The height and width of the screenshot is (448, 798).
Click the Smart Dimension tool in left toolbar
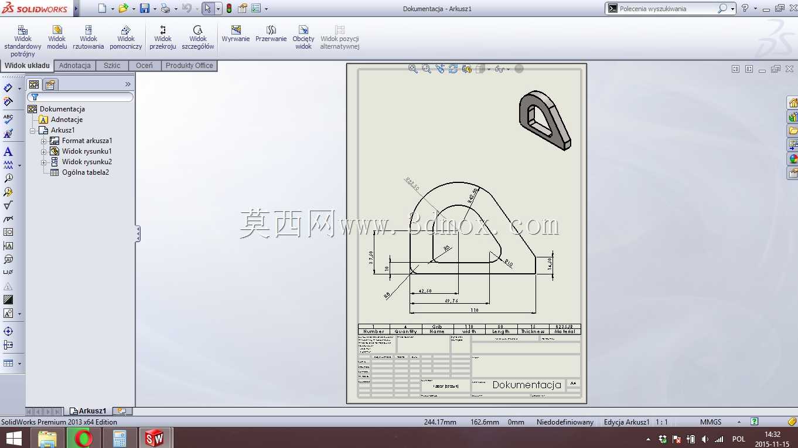point(8,88)
